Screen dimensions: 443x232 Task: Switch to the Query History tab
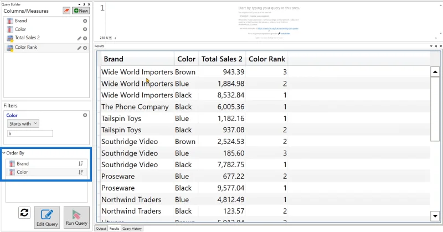tap(132, 229)
